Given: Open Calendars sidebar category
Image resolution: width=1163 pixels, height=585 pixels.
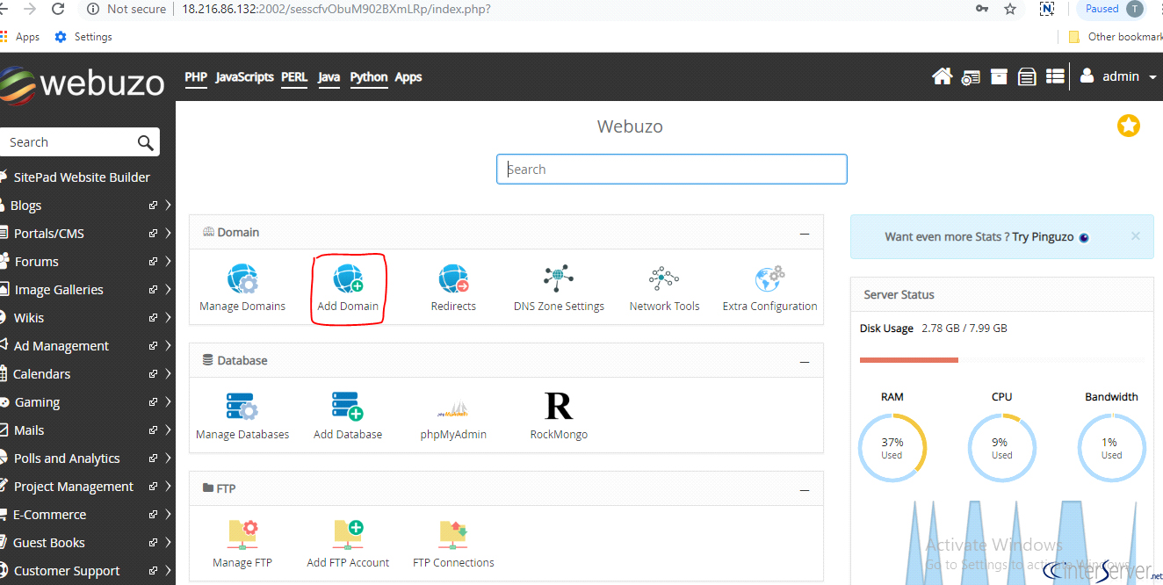Looking at the screenshot, I should [x=41, y=374].
